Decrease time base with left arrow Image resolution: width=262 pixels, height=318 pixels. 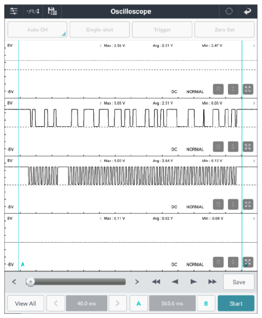click(56, 303)
